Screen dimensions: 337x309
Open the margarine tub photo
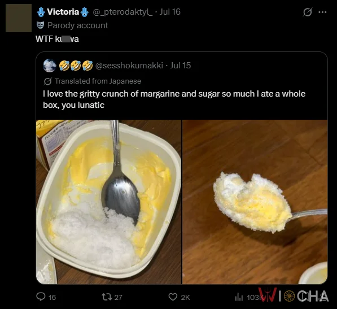[108, 202]
